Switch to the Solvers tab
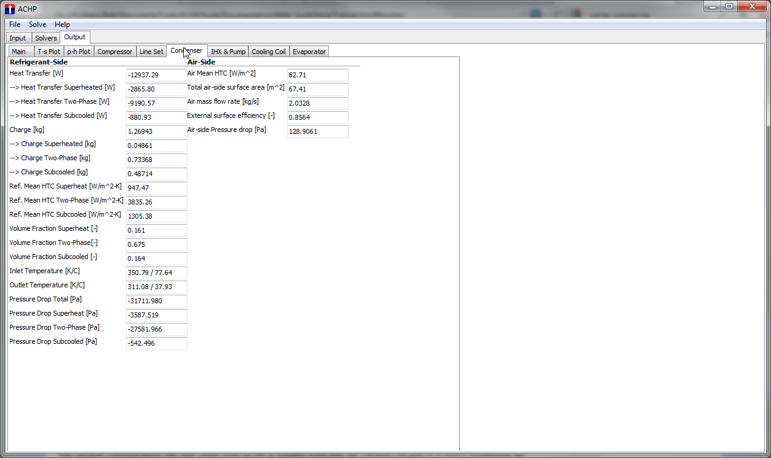 46,38
